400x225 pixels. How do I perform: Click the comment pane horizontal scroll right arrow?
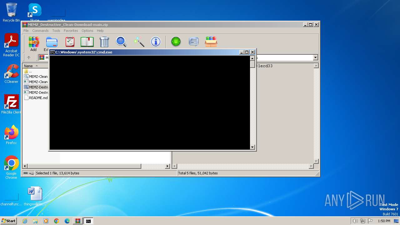pyautogui.click(x=311, y=166)
